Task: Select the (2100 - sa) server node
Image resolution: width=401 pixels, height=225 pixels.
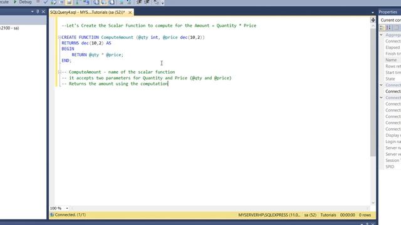Action: point(9,28)
